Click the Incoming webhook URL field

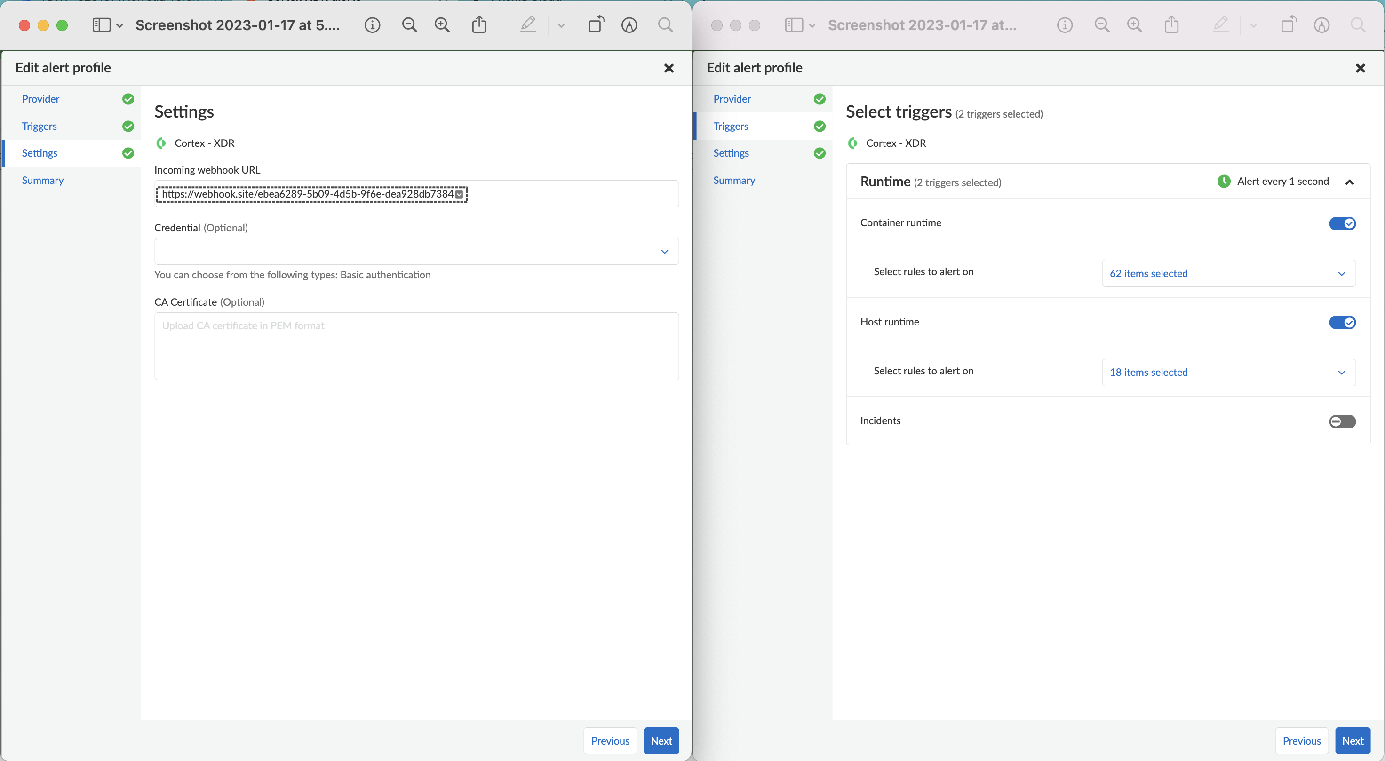[x=417, y=194]
